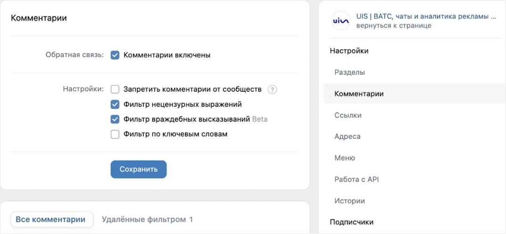Viewport: 506px width, 234px height.
Task: Open the Удалённые фильтром tab
Action: [x=147, y=220]
